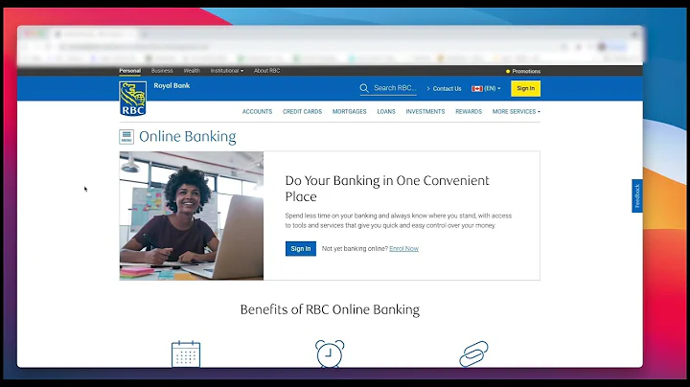Open the Contact Us link
The image size is (690, 387).
[x=447, y=88]
